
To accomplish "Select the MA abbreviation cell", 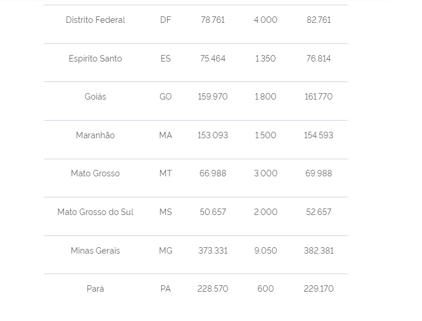I will click(x=165, y=135).
